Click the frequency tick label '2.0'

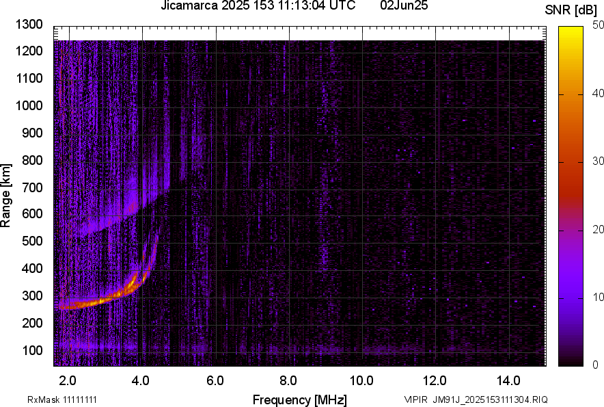click(x=68, y=381)
